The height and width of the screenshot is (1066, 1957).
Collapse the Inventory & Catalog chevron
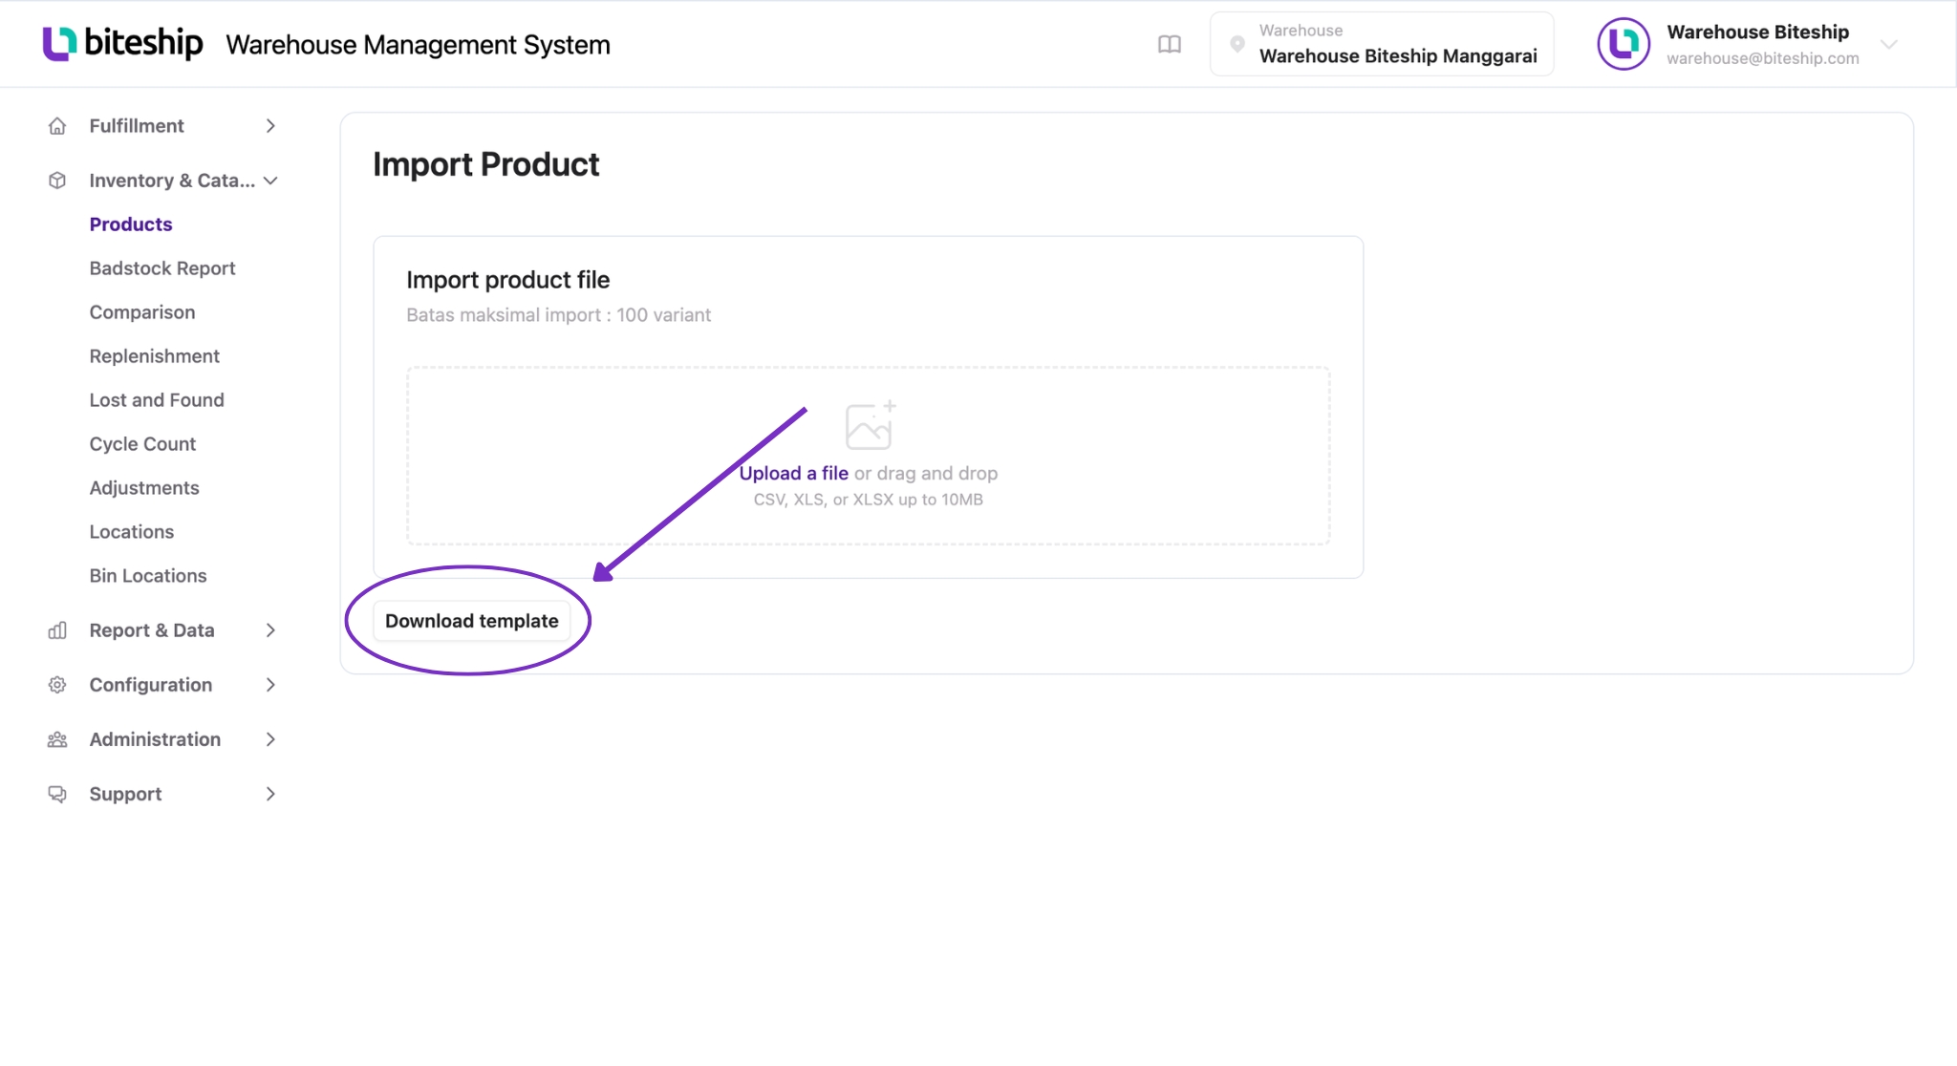point(270,181)
